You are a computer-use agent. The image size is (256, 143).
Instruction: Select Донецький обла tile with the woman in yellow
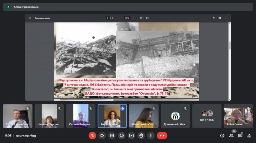(144, 116)
